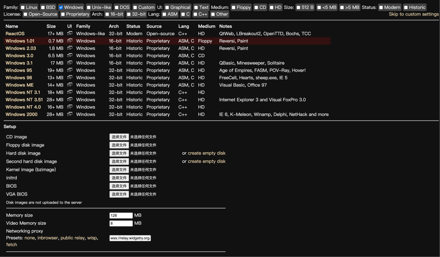
Task: Open Windows NT 4.0 link
Action: [x=23, y=107]
